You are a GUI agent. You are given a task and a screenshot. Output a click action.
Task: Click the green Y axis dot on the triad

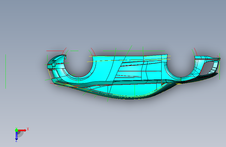point(16,130)
